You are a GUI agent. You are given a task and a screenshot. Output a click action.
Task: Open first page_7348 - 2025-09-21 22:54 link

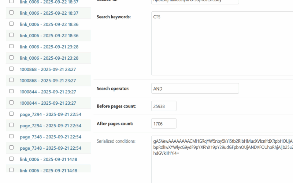click(x=51, y=137)
